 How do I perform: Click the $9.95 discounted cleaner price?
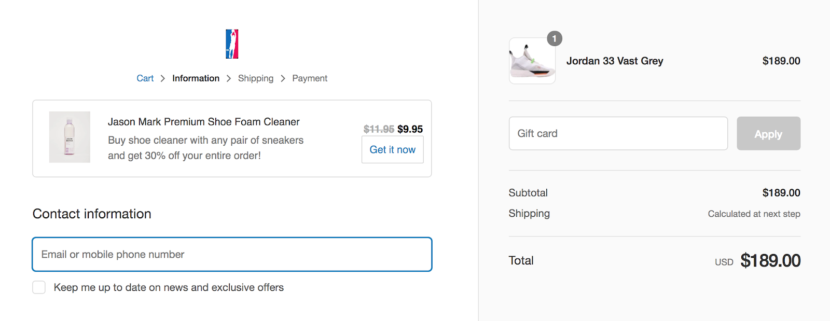pyautogui.click(x=410, y=129)
